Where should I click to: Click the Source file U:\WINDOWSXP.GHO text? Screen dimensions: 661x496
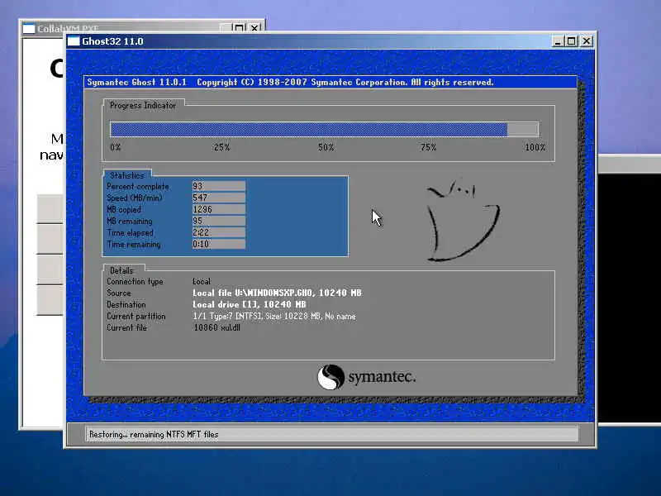[277, 293]
